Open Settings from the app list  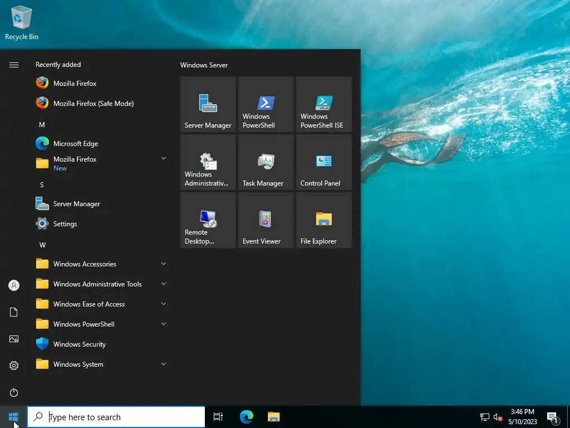click(102, 224)
